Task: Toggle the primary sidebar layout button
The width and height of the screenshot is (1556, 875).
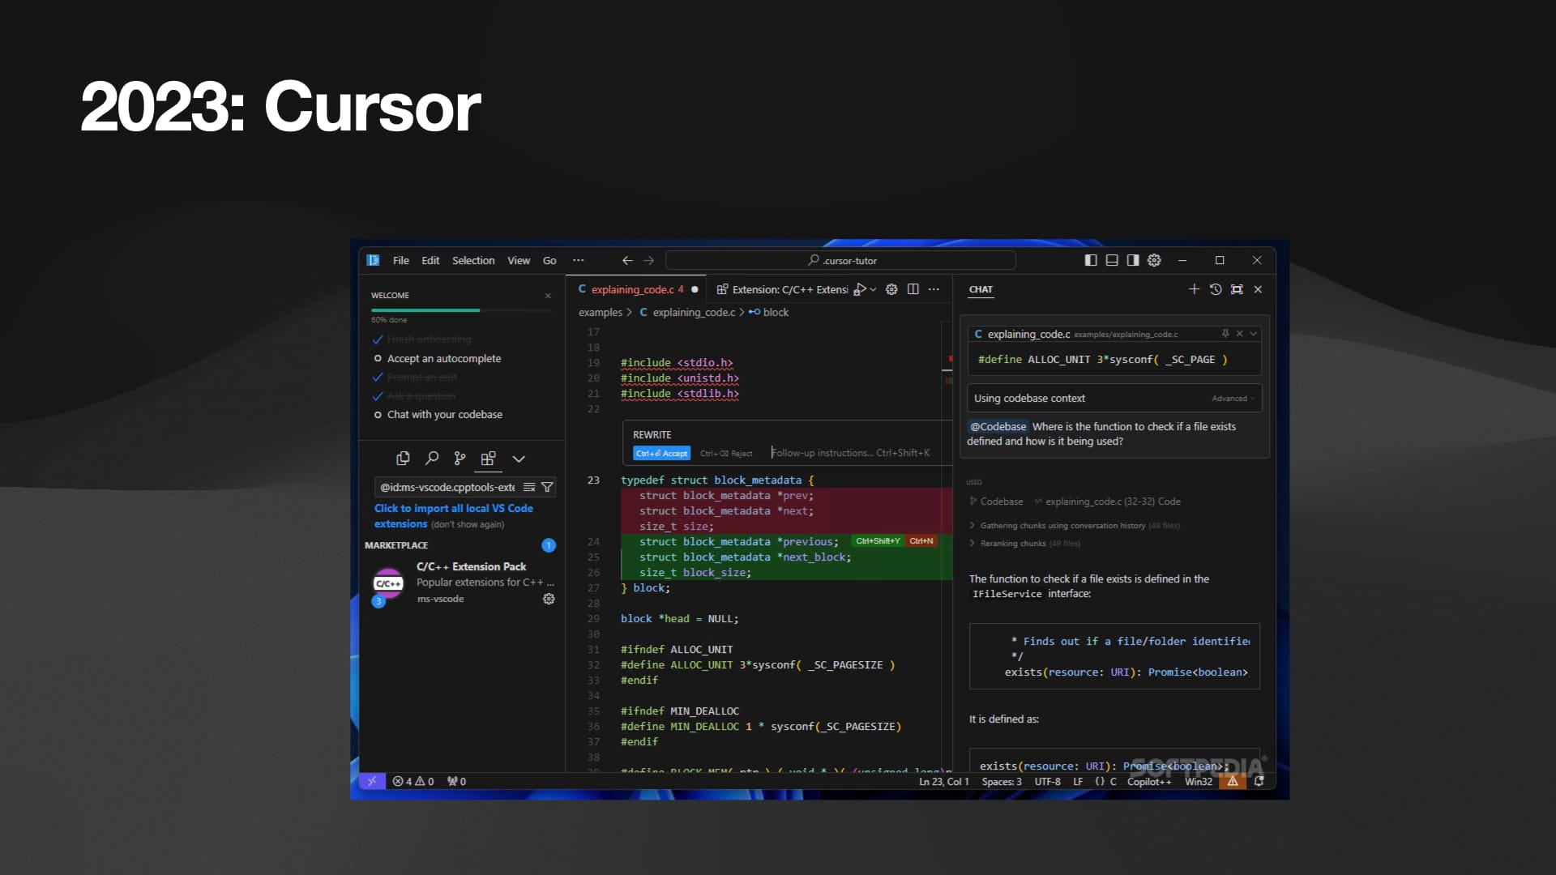Action: (1091, 260)
